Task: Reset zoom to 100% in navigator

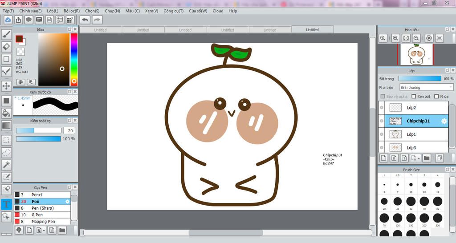Action: (x=383, y=38)
